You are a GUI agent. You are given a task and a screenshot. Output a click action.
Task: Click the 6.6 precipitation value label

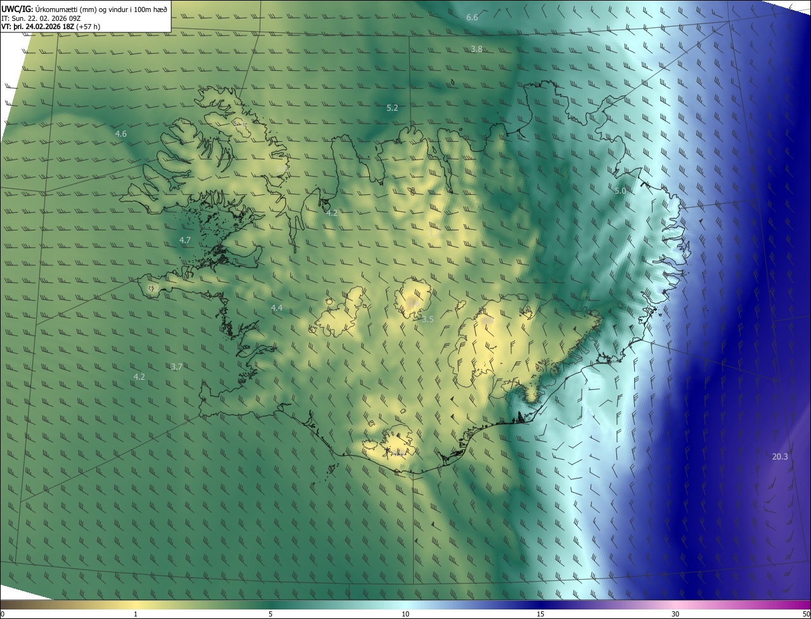(472, 17)
